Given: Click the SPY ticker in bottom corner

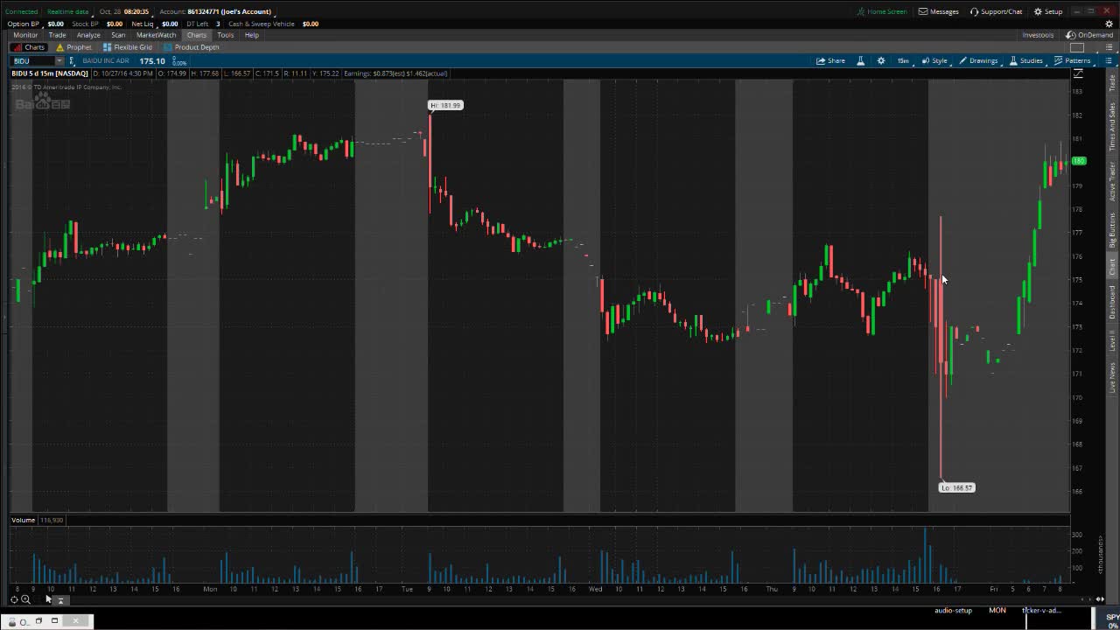Looking at the screenshot, I should pyautogui.click(x=1112, y=617).
